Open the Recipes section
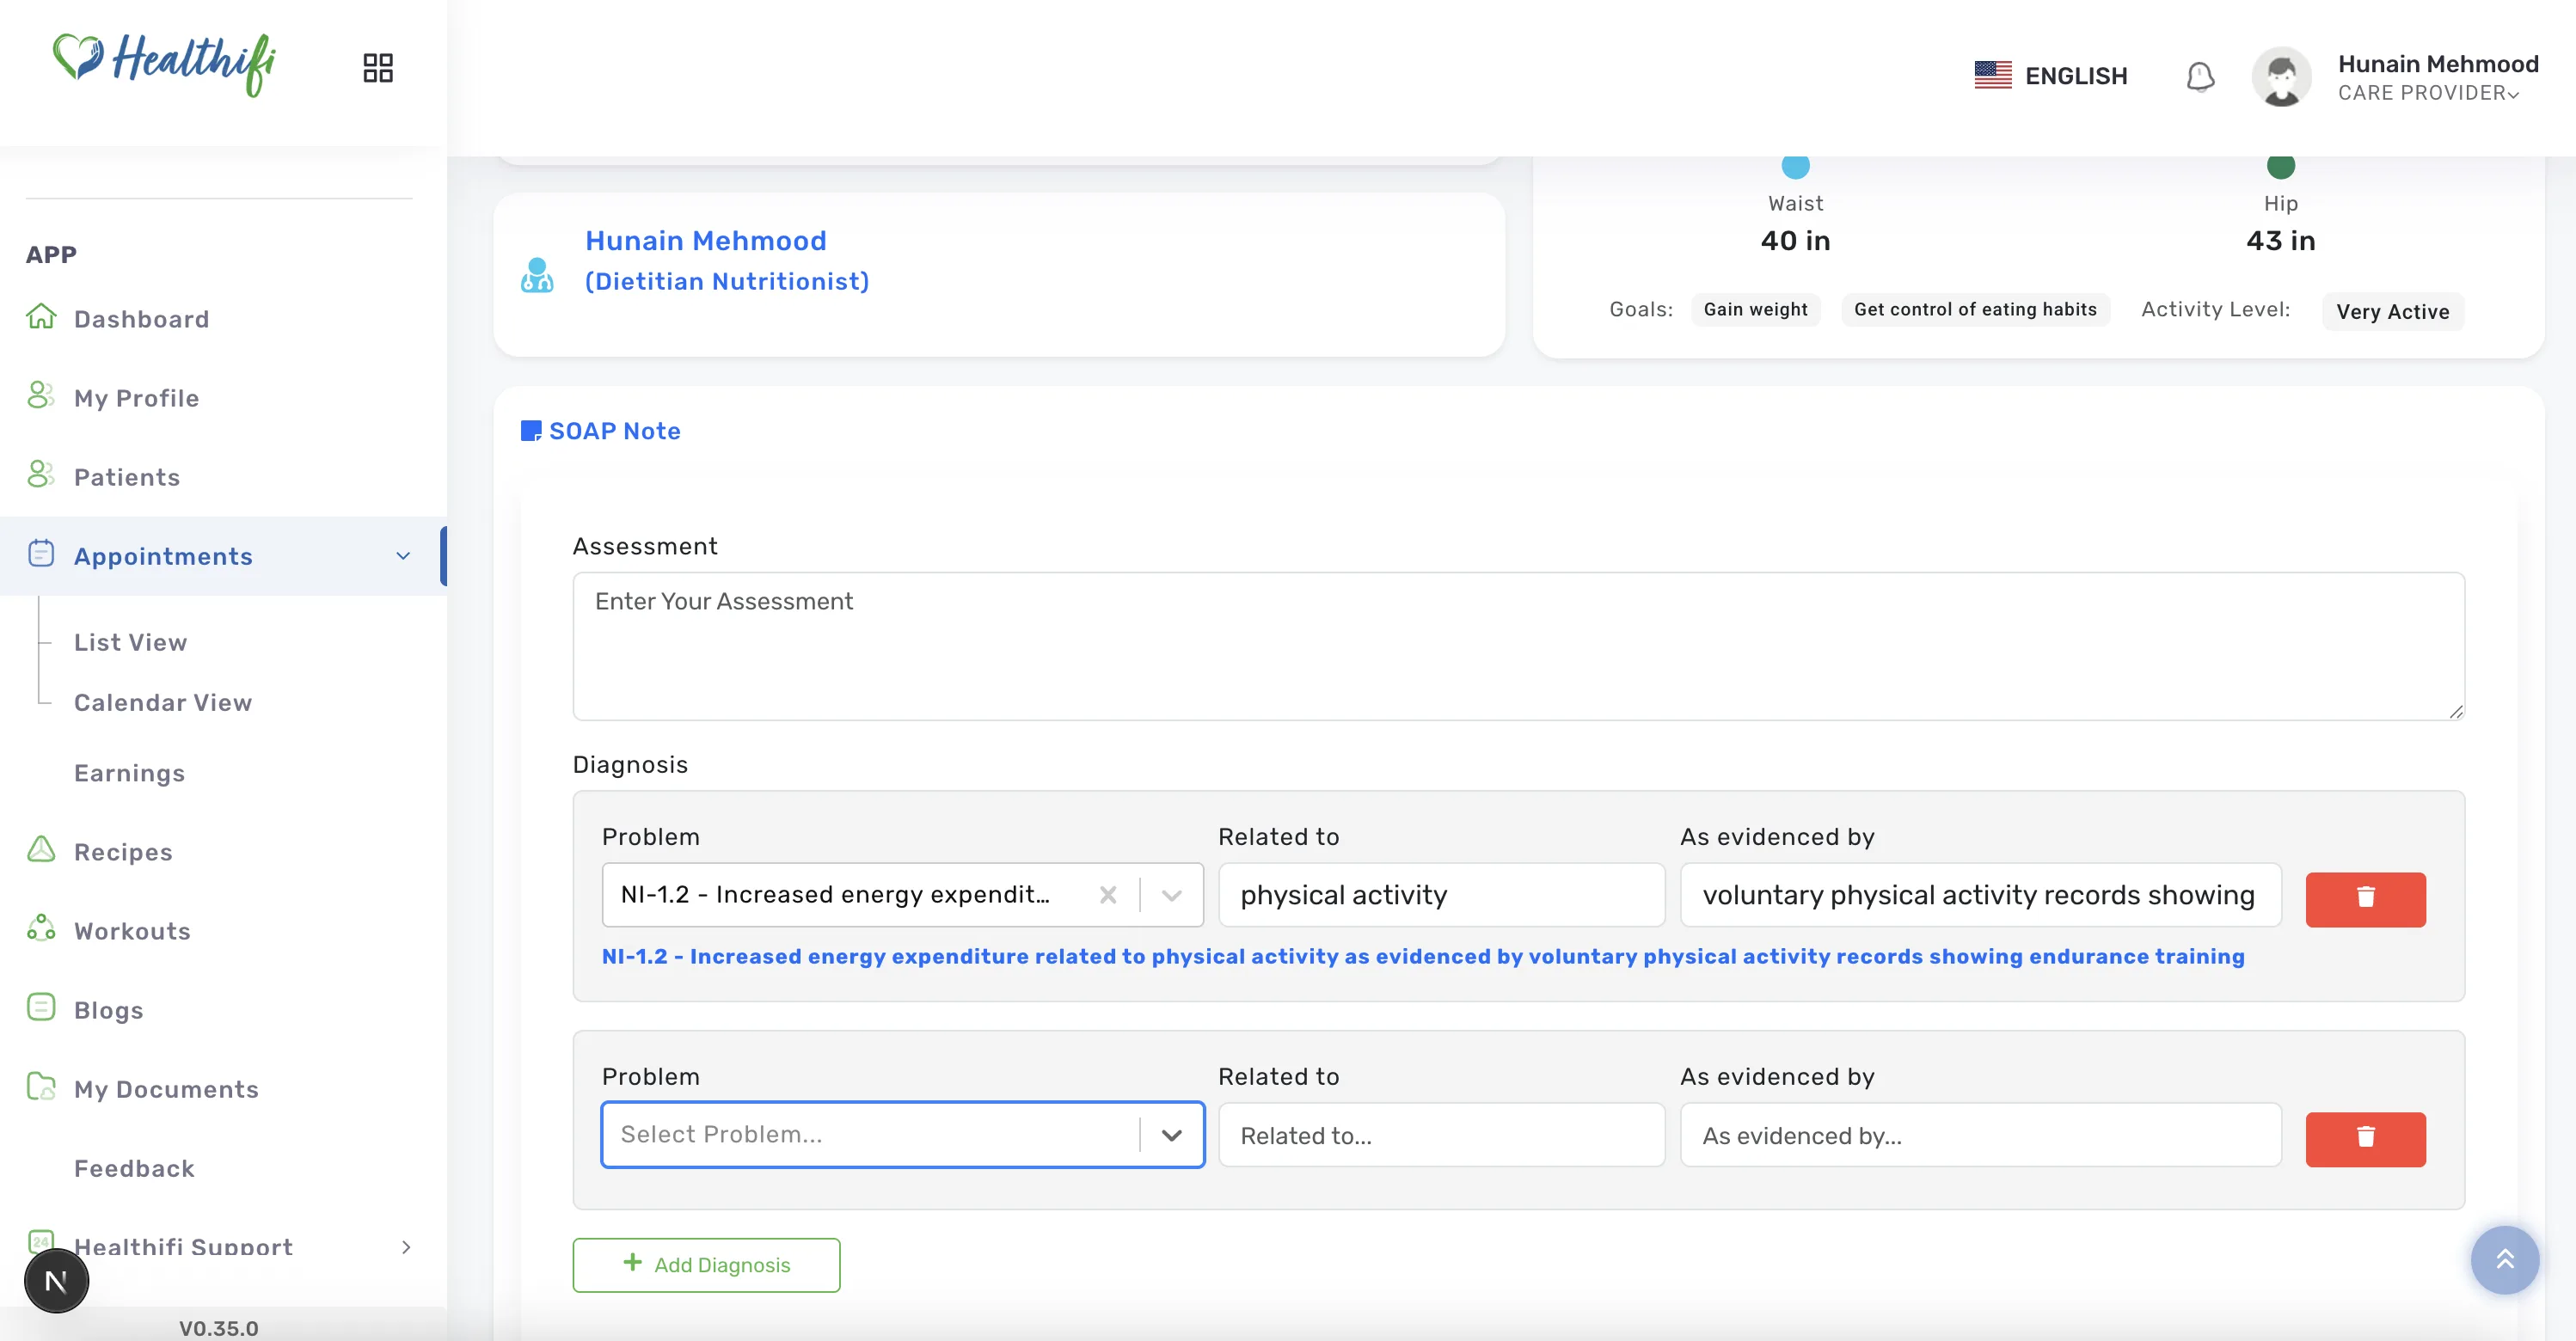The height and width of the screenshot is (1341, 2576). click(123, 852)
